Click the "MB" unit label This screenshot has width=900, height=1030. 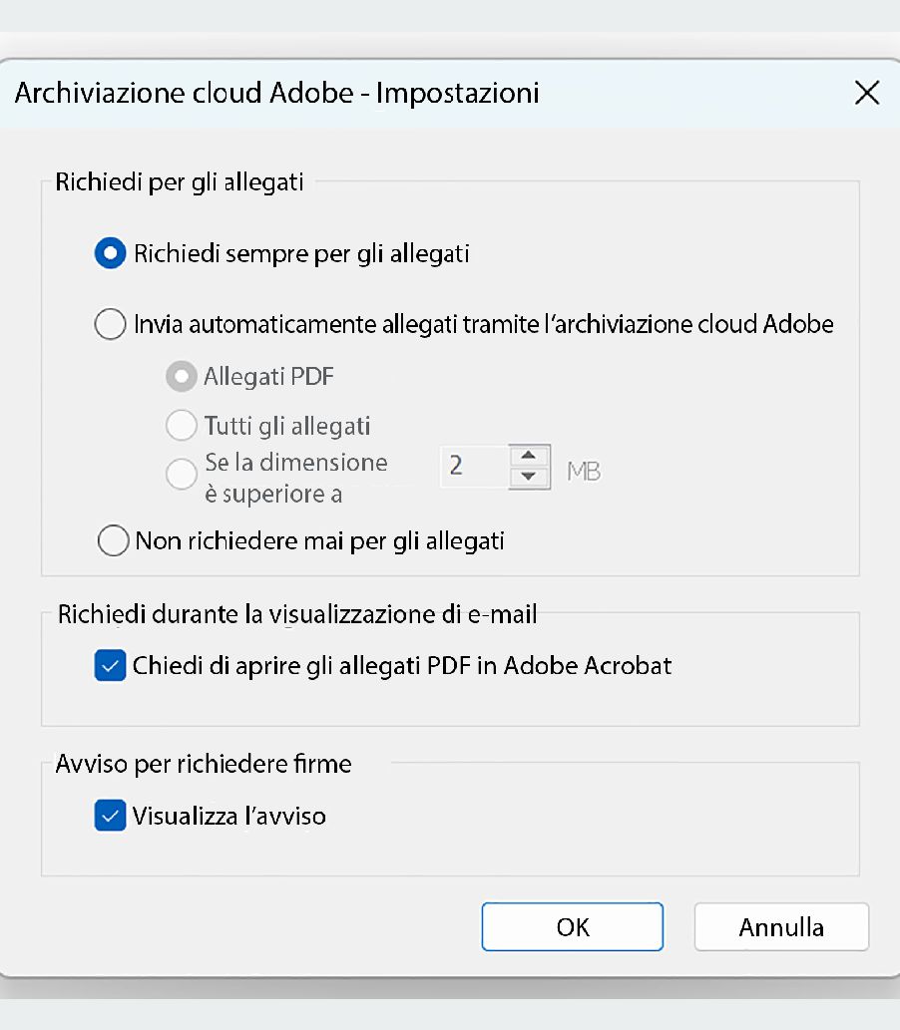coord(584,471)
